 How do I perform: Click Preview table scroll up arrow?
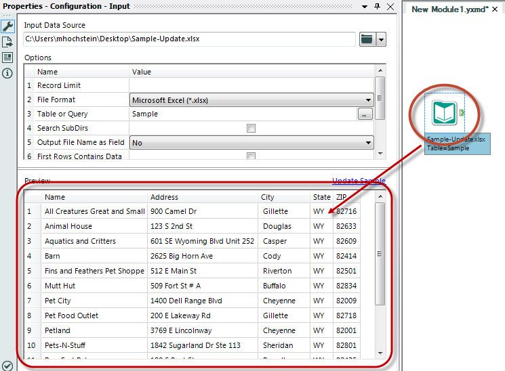pyautogui.click(x=380, y=196)
